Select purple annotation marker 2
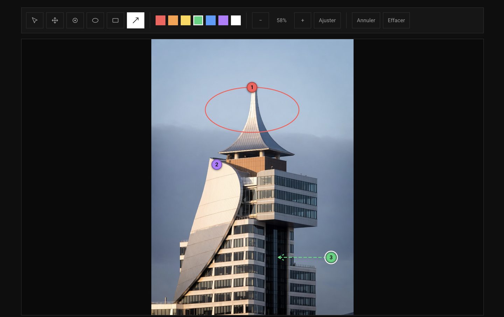 pyautogui.click(x=217, y=164)
